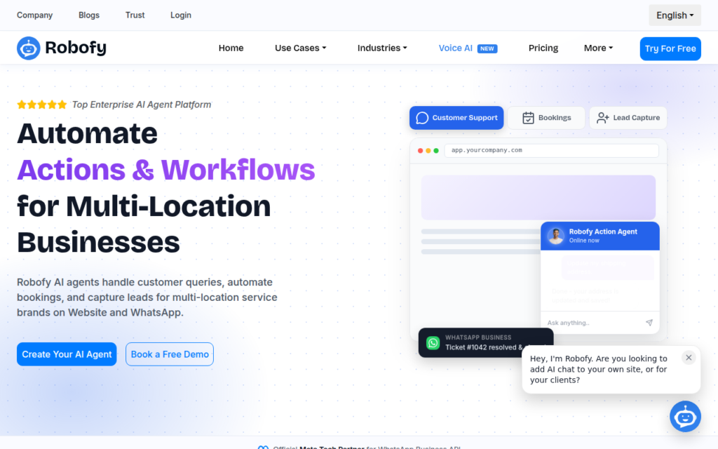Image resolution: width=718 pixels, height=449 pixels.
Task: Open the Trust link
Action: pyautogui.click(x=135, y=15)
